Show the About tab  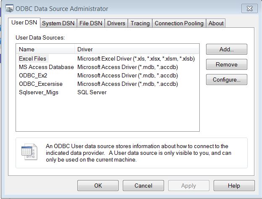click(x=216, y=23)
